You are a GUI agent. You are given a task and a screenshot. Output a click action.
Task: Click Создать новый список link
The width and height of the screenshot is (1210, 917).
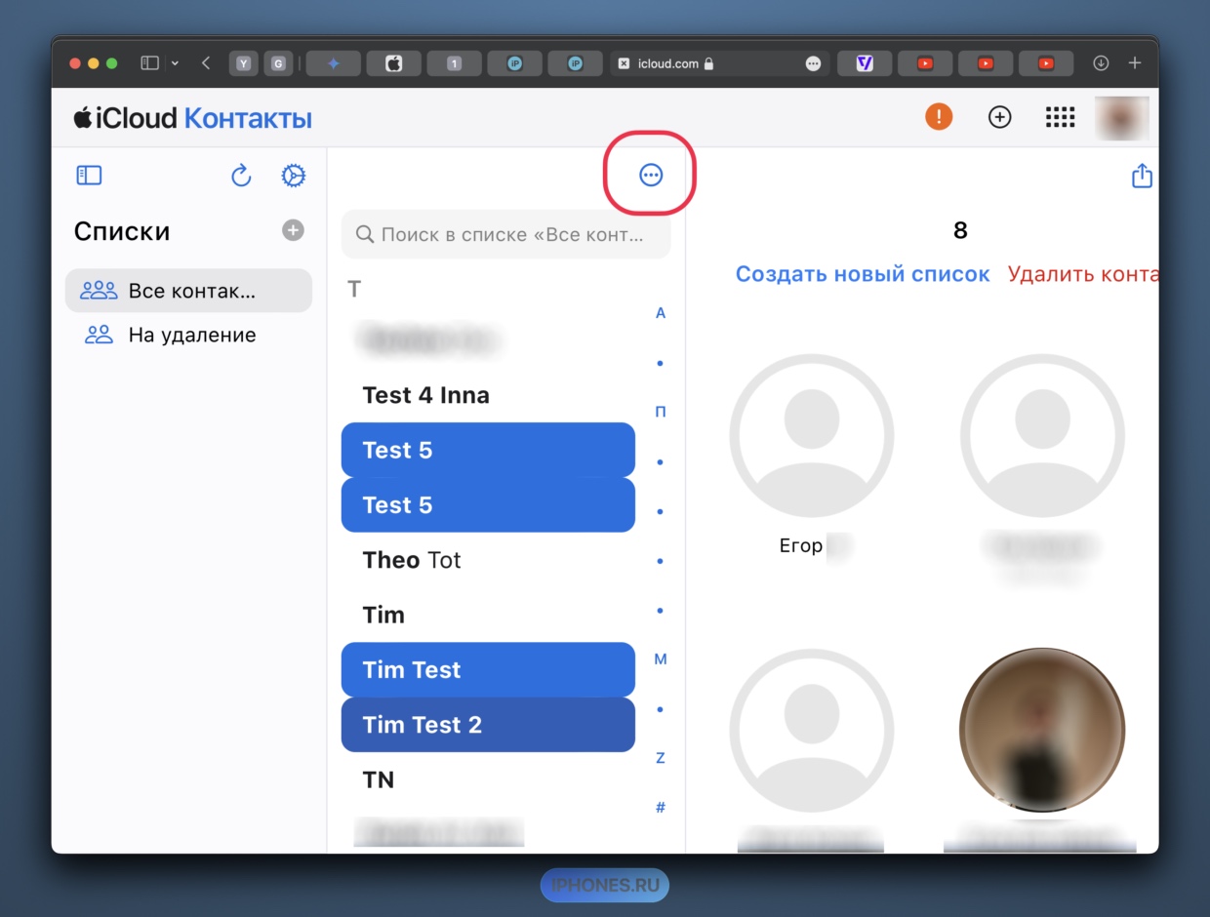863,274
